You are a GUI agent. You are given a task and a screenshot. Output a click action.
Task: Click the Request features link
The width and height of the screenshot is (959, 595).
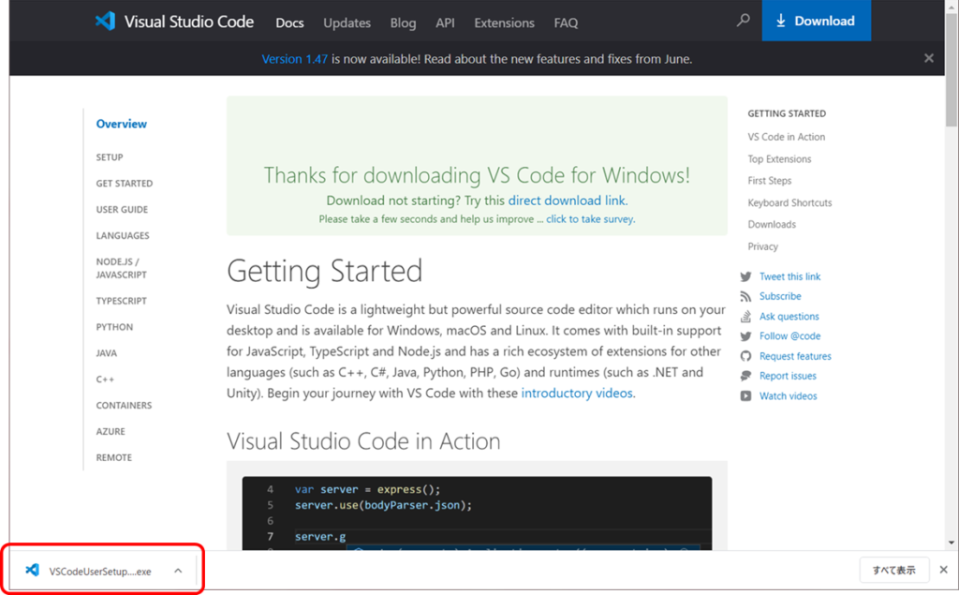click(x=795, y=356)
